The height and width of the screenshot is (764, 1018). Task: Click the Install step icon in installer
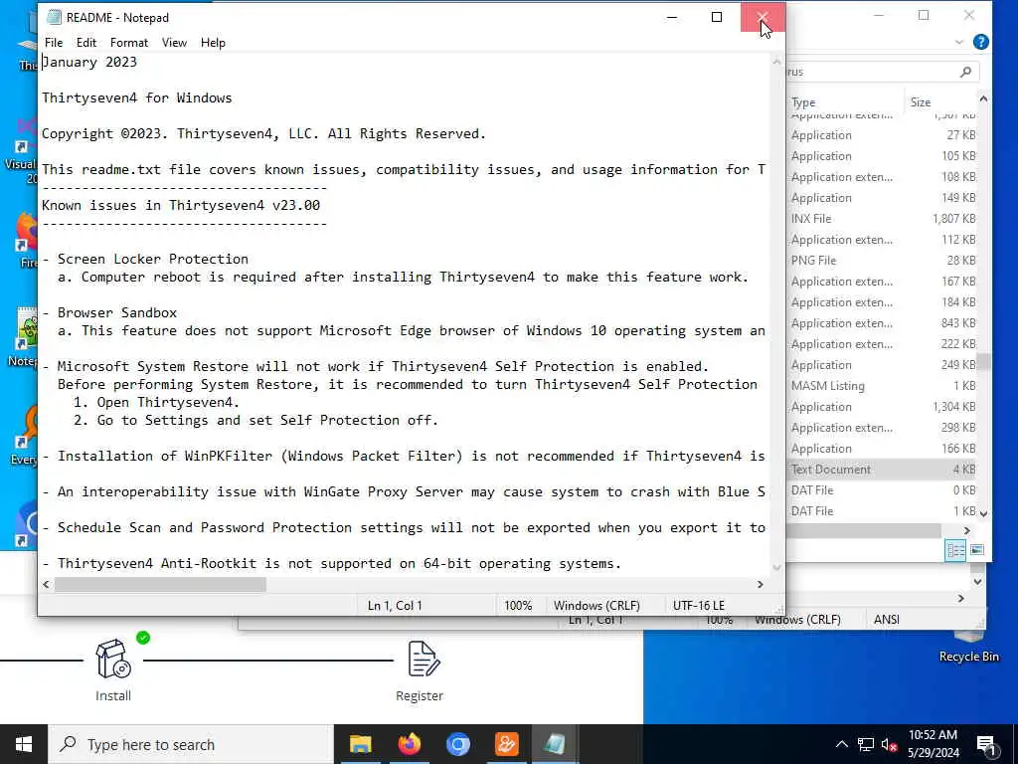point(113,659)
